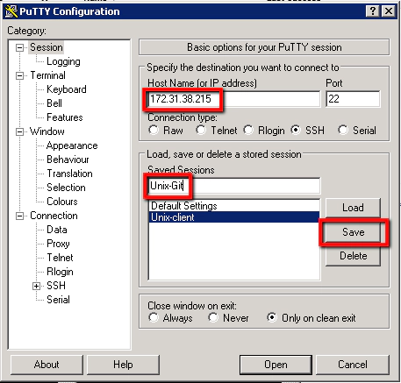Open the Translation category
The height and width of the screenshot is (383, 401).
click(69, 174)
